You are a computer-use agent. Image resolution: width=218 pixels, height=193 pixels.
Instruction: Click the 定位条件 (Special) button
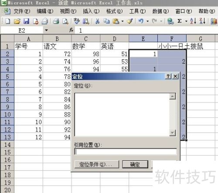pyautogui.click(x=97, y=164)
